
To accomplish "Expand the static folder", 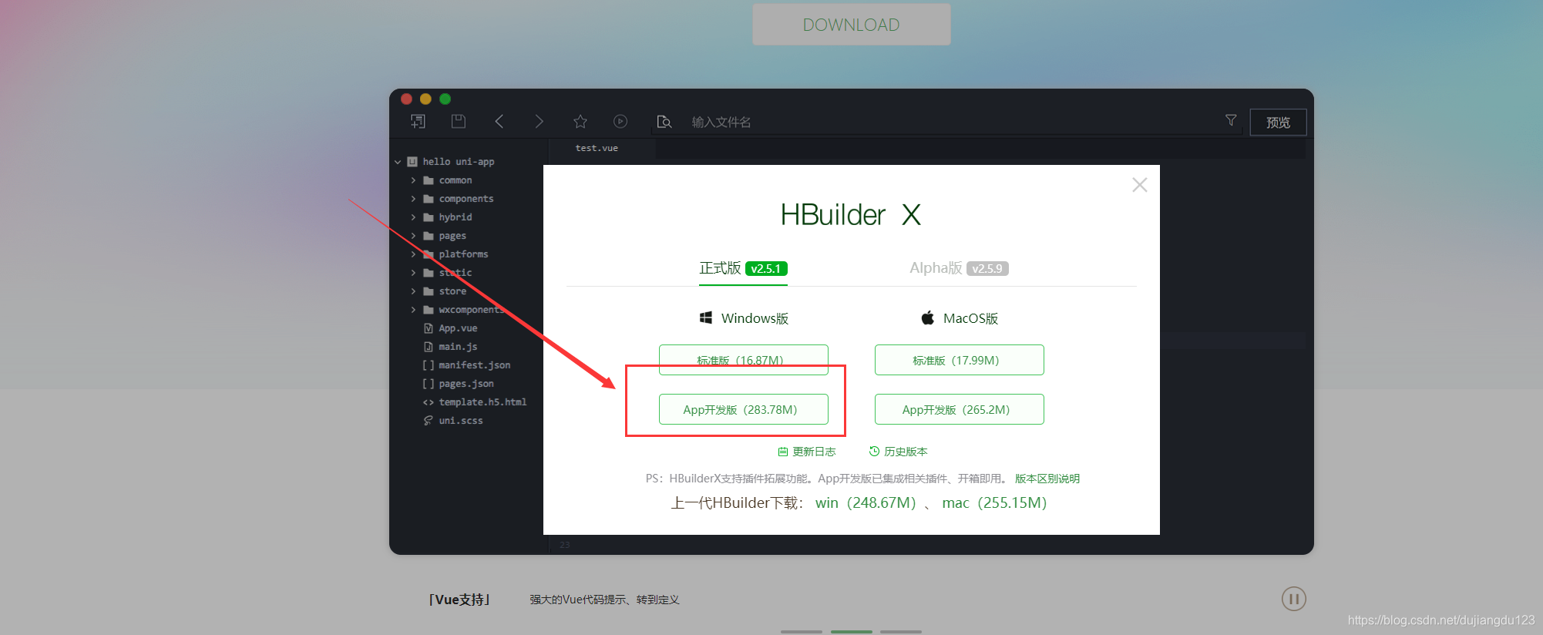I will coord(413,273).
